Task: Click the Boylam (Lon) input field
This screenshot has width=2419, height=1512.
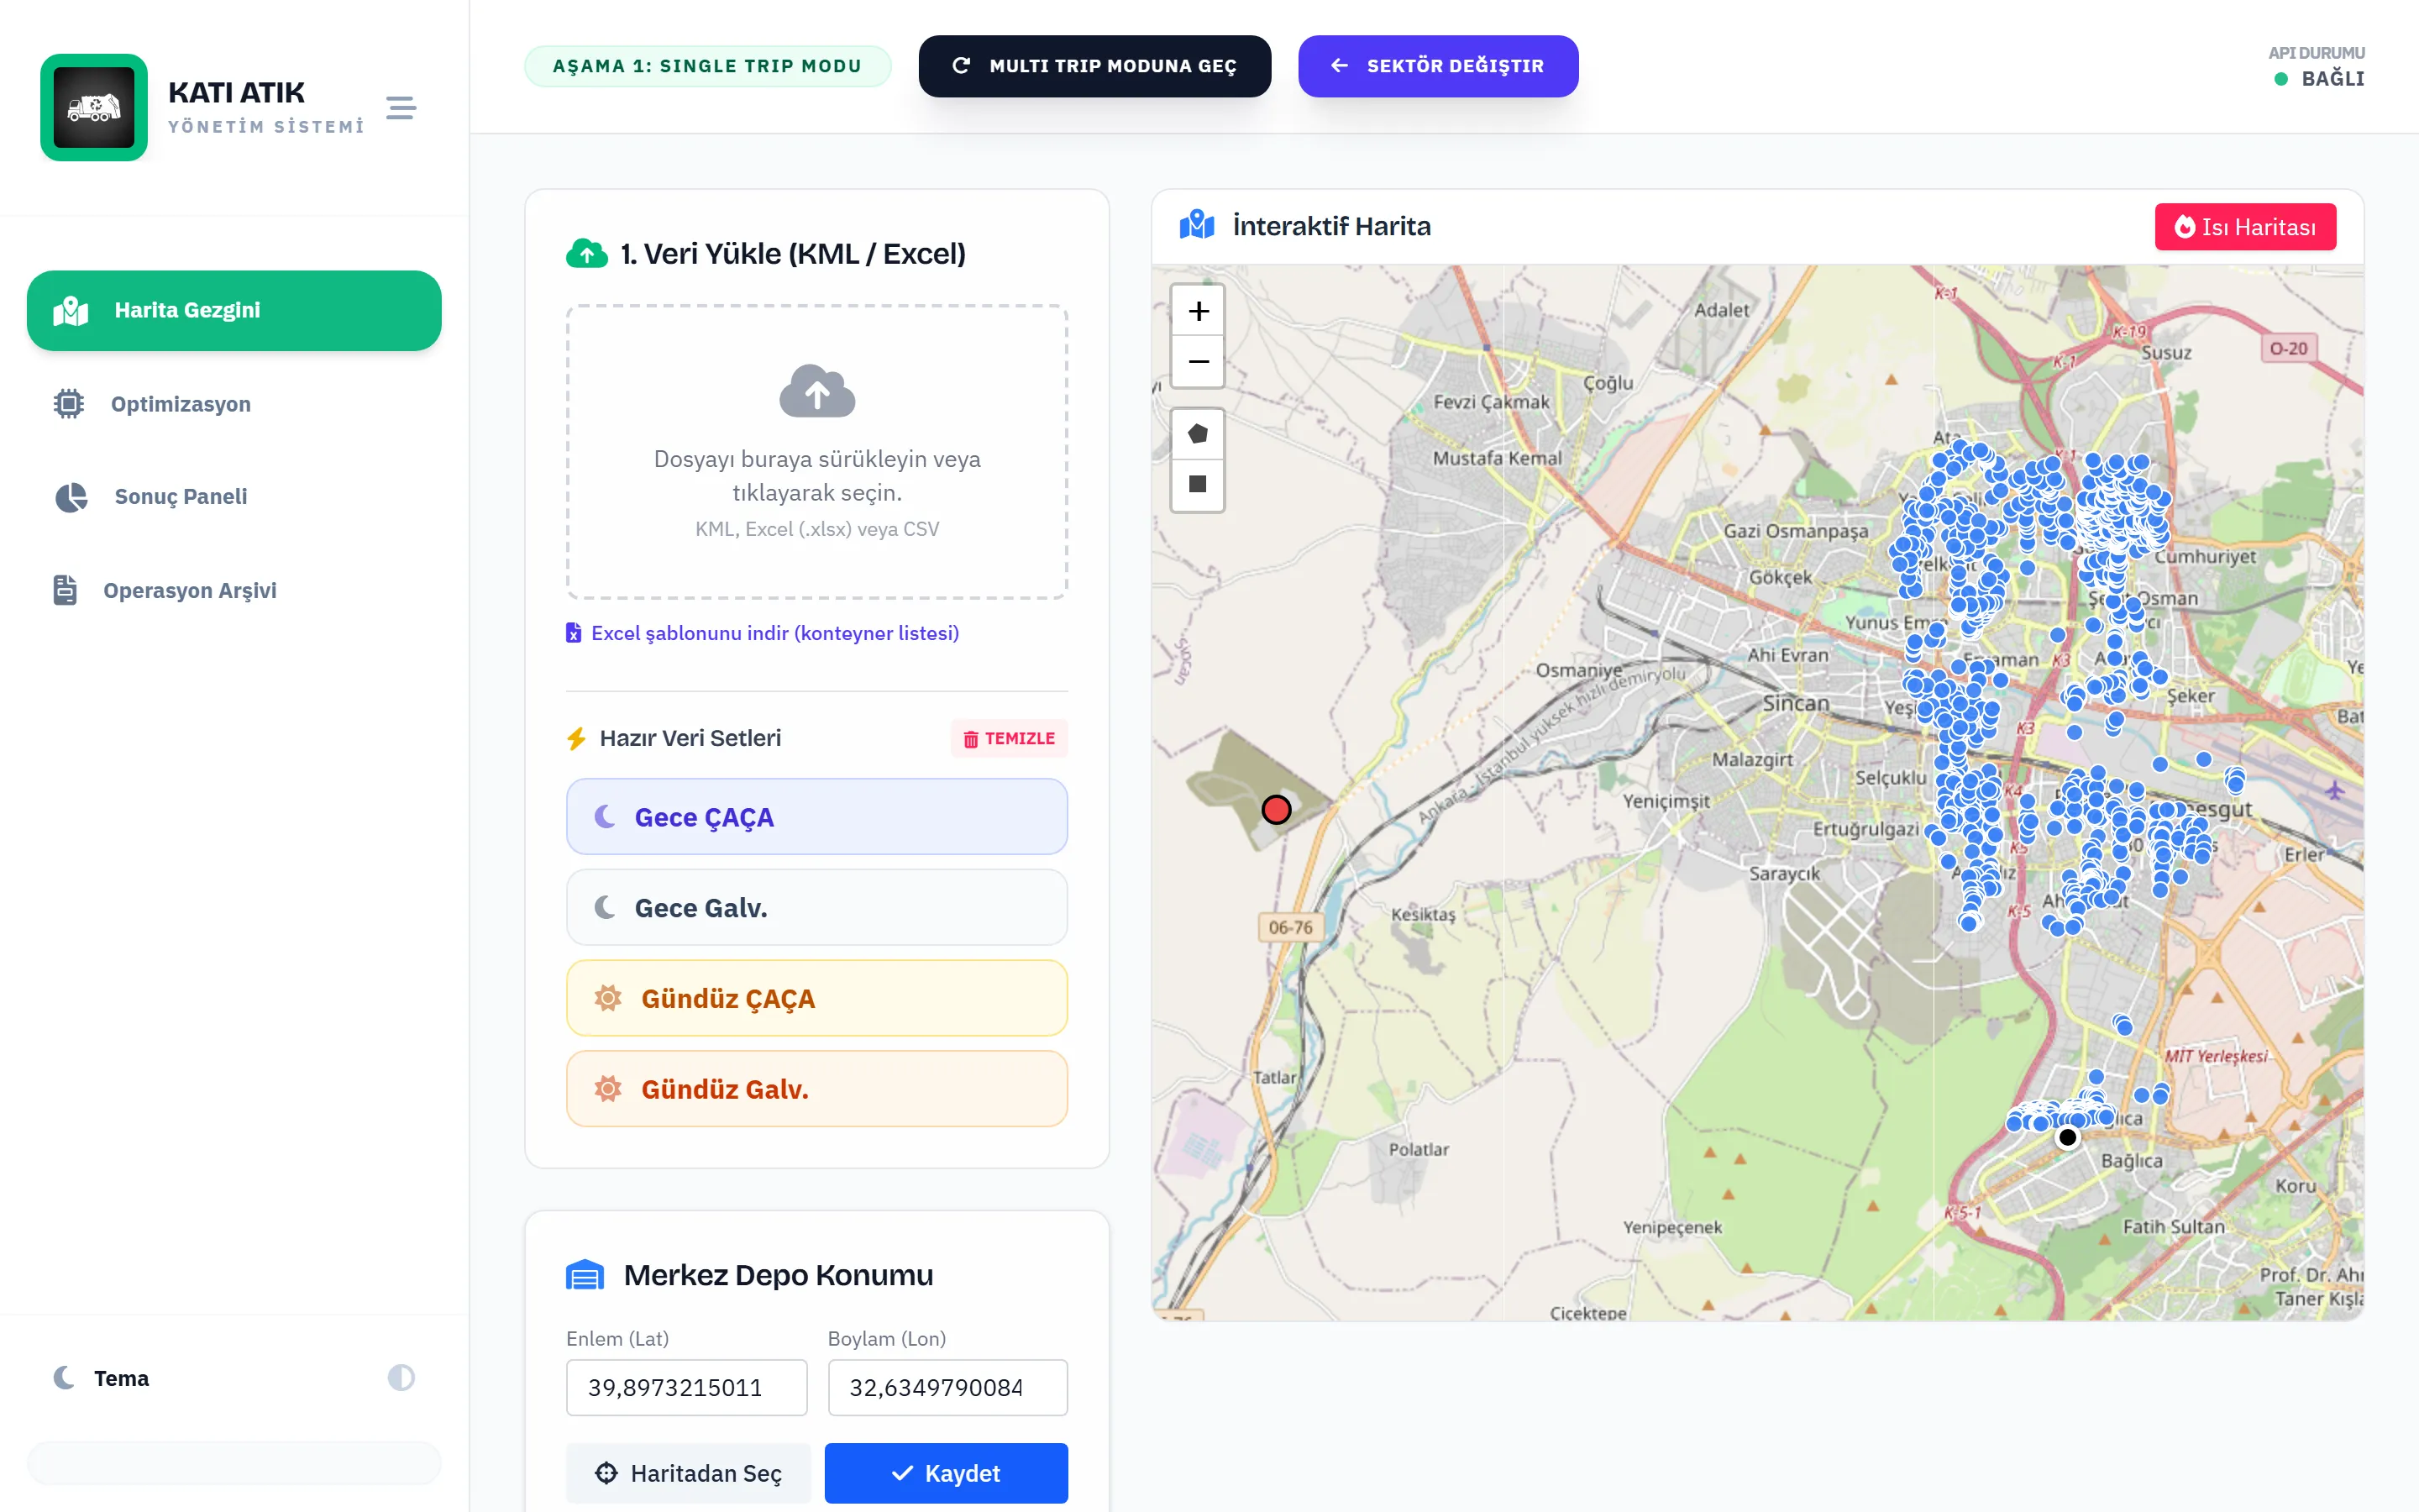Action: pos(947,1387)
